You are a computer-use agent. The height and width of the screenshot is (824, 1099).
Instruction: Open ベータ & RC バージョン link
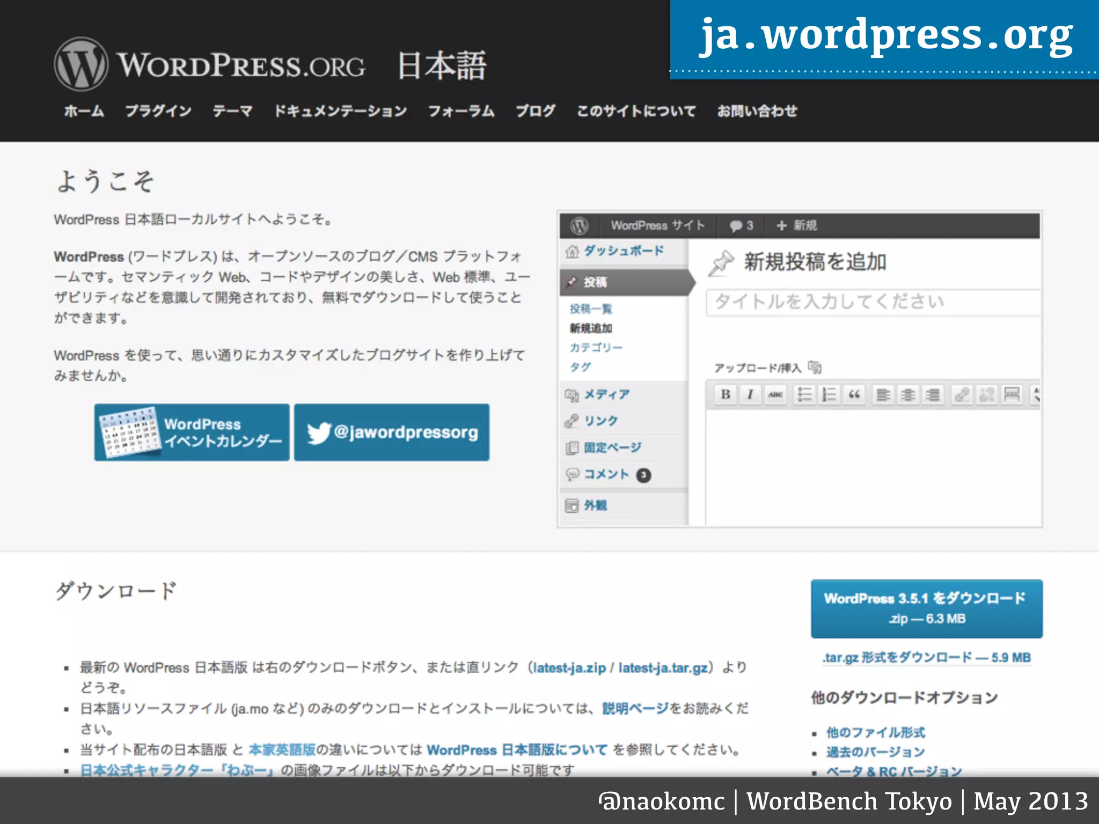tap(894, 770)
